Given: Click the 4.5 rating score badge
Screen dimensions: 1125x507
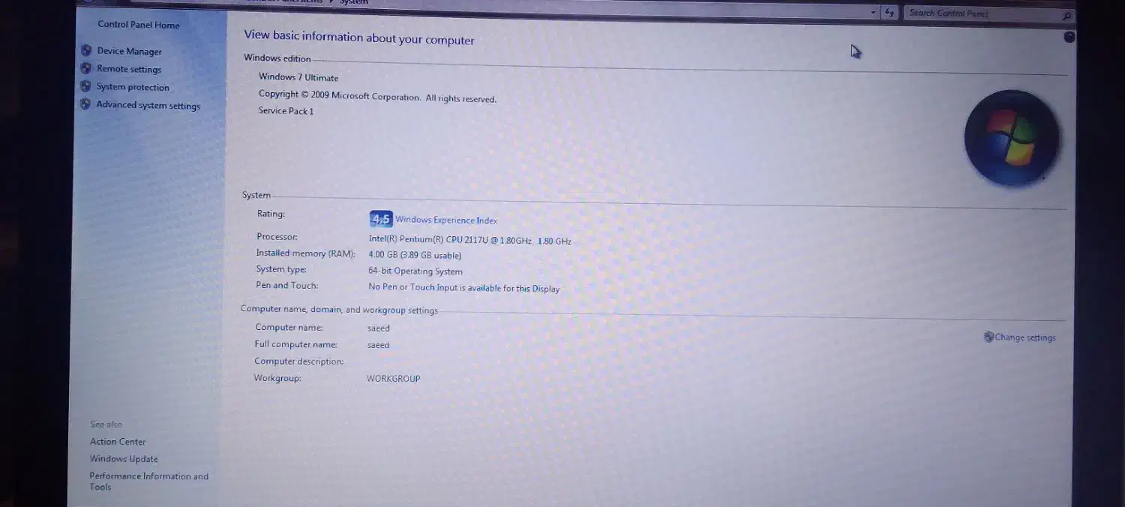Looking at the screenshot, I should tap(381, 219).
